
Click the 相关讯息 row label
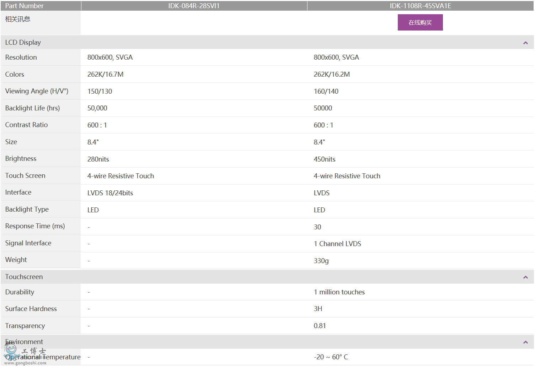pos(18,19)
